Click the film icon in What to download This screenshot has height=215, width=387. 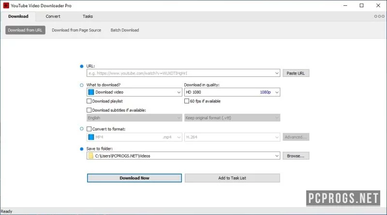(x=91, y=92)
